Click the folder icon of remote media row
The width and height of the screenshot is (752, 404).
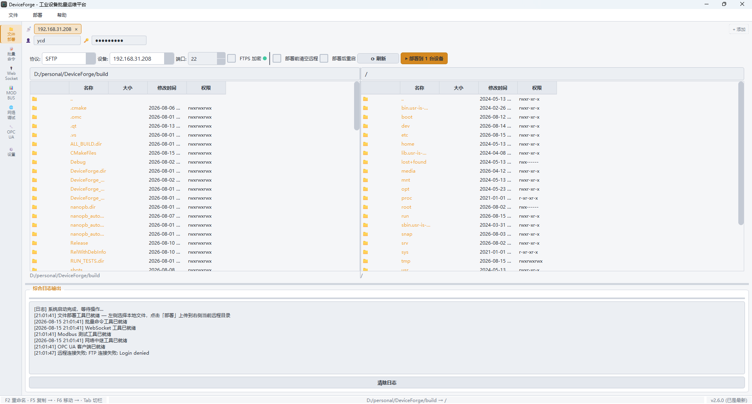[x=365, y=171]
